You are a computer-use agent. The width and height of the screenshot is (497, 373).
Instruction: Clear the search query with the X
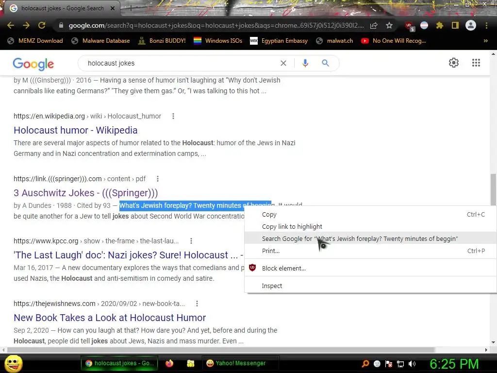click(x=283, y=63)
